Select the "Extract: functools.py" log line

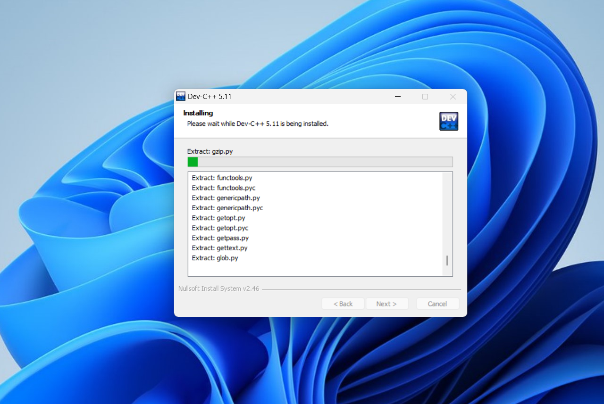pos(222,178)
